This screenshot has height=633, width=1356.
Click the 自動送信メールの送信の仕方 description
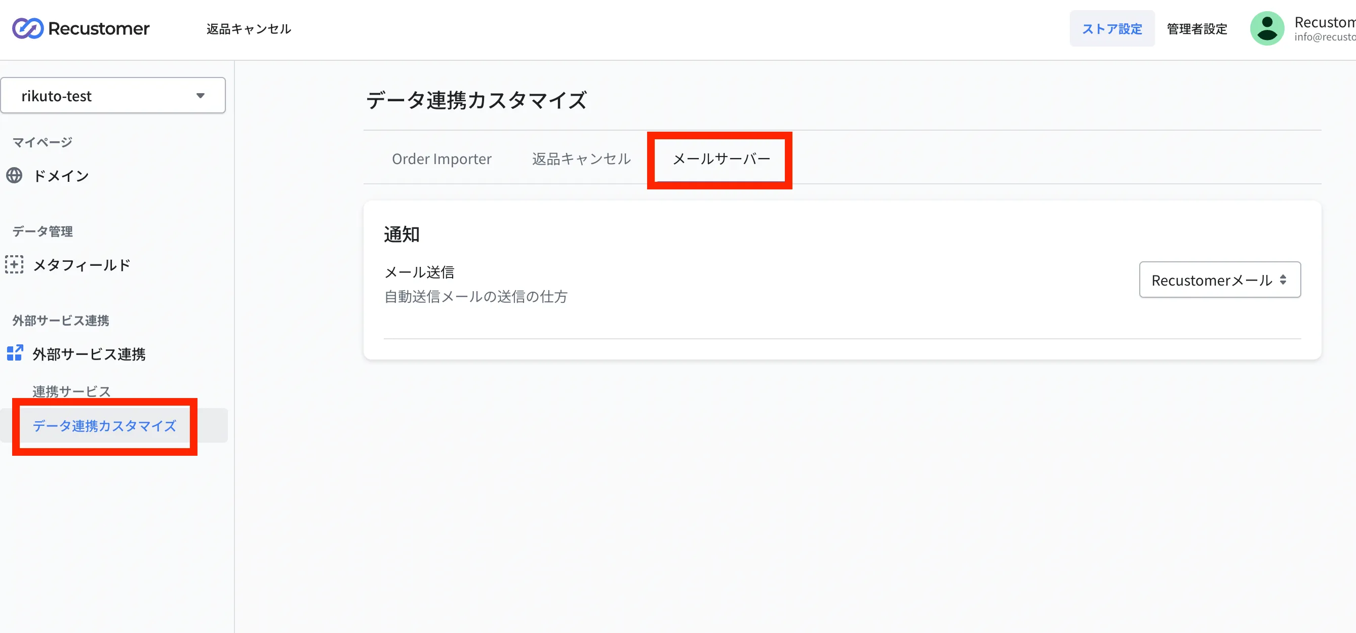click(x=476, y=296)
